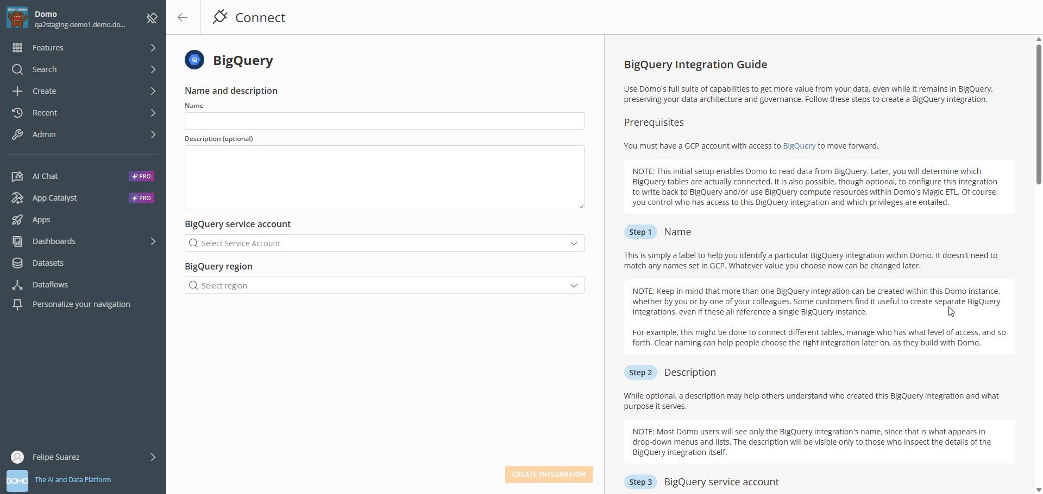
Task: Open Dataflows from sidebar
Action: (x=83, y=285)
